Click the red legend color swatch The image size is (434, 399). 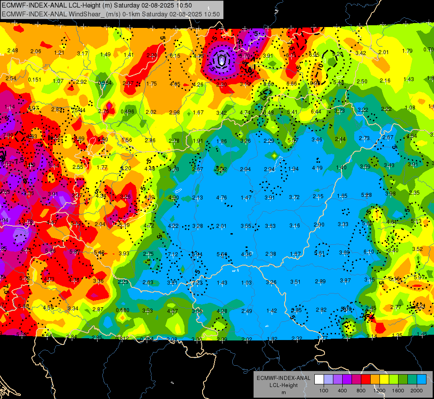click(366, 379)
